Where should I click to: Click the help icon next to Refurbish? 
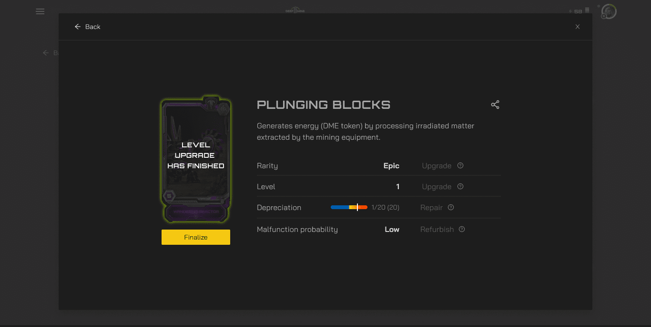click(x=462, y=230)
